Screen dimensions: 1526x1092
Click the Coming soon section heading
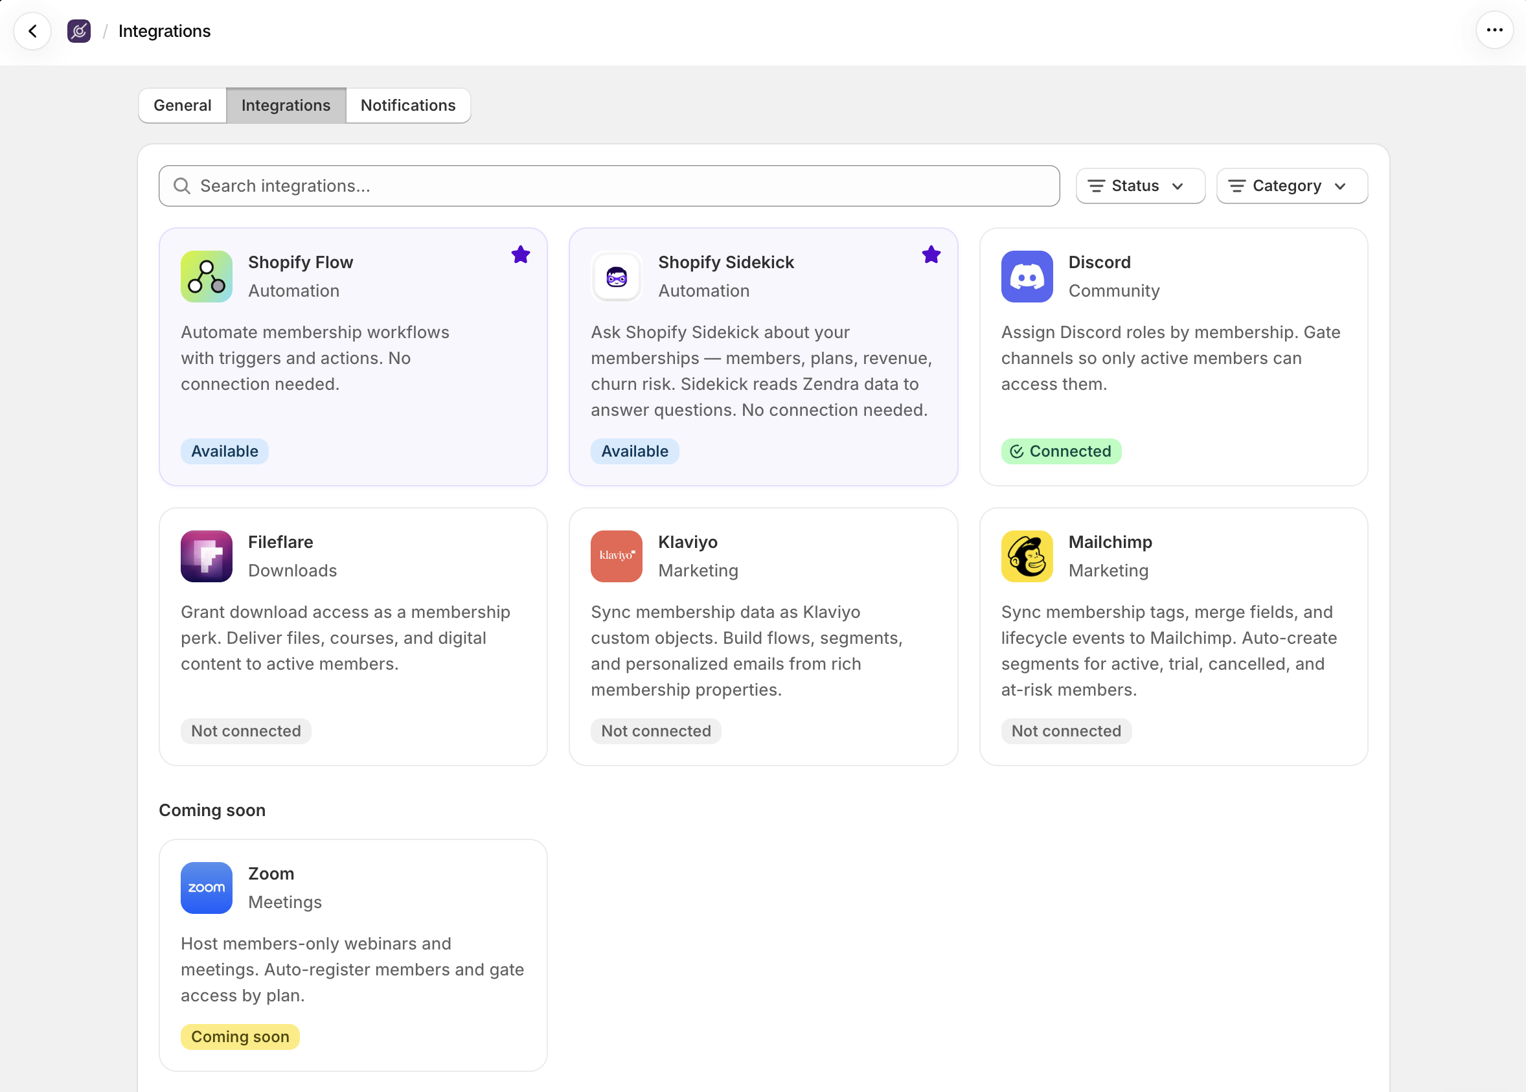[212, 810]
